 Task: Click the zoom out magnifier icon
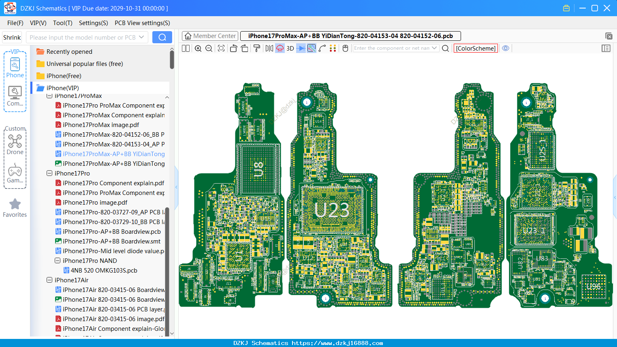point(209,49)
